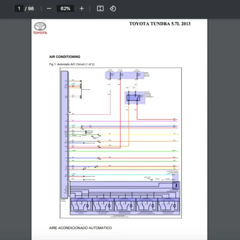Click the long green wire in the diagram
The image size is (240, 240).
[124, 151]
